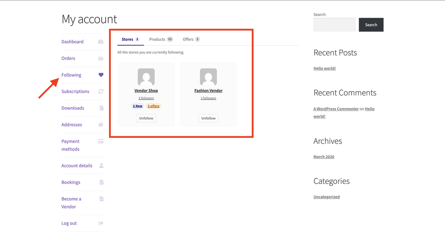Screen dimensions: 445x243
Task: Open the Subscriptions menu item
Action: click(x=75, y=92)
